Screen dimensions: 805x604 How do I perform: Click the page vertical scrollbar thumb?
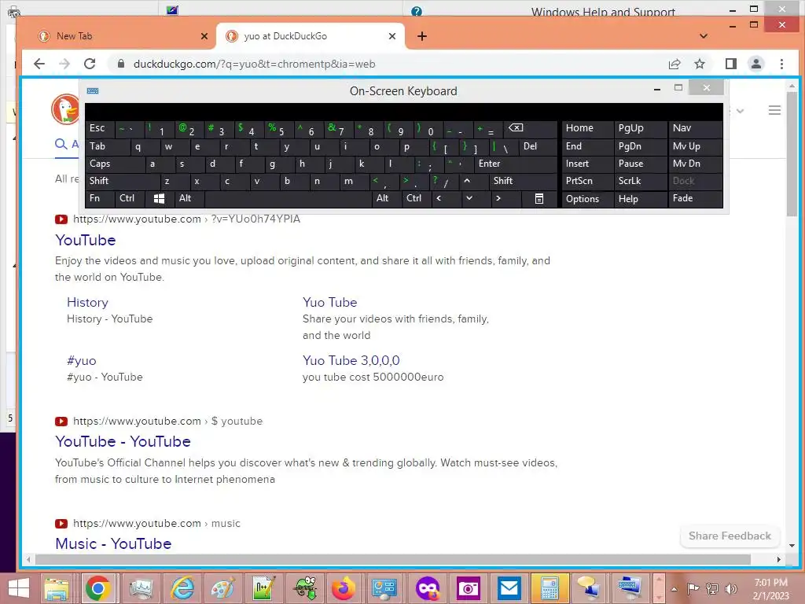(792, 154)
